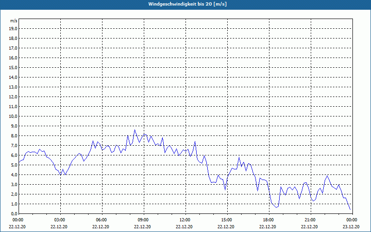Click the "m/s" unit label on y-axis
This screenshot has height=232, width=371.
point(13,21)
